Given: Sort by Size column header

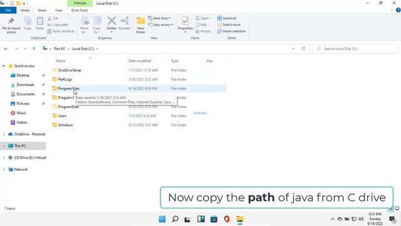Looking at the screenshot, I should tap(209, 61).
